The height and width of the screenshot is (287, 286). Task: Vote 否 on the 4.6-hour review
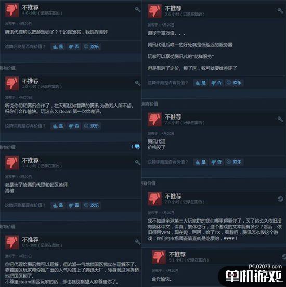click(74, 47)
